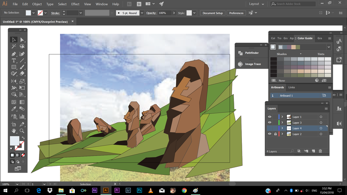Open the Effect menu

click(75, 4)
